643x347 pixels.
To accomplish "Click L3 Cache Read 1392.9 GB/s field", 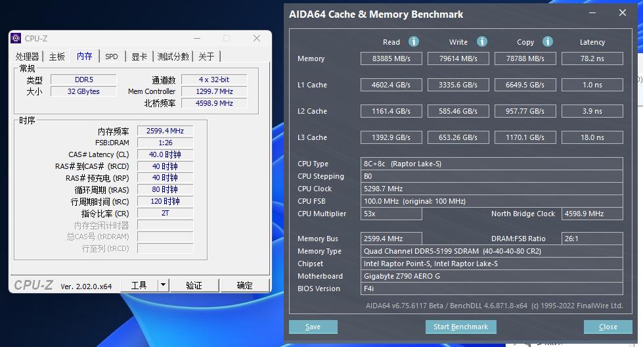I will 391,137.
